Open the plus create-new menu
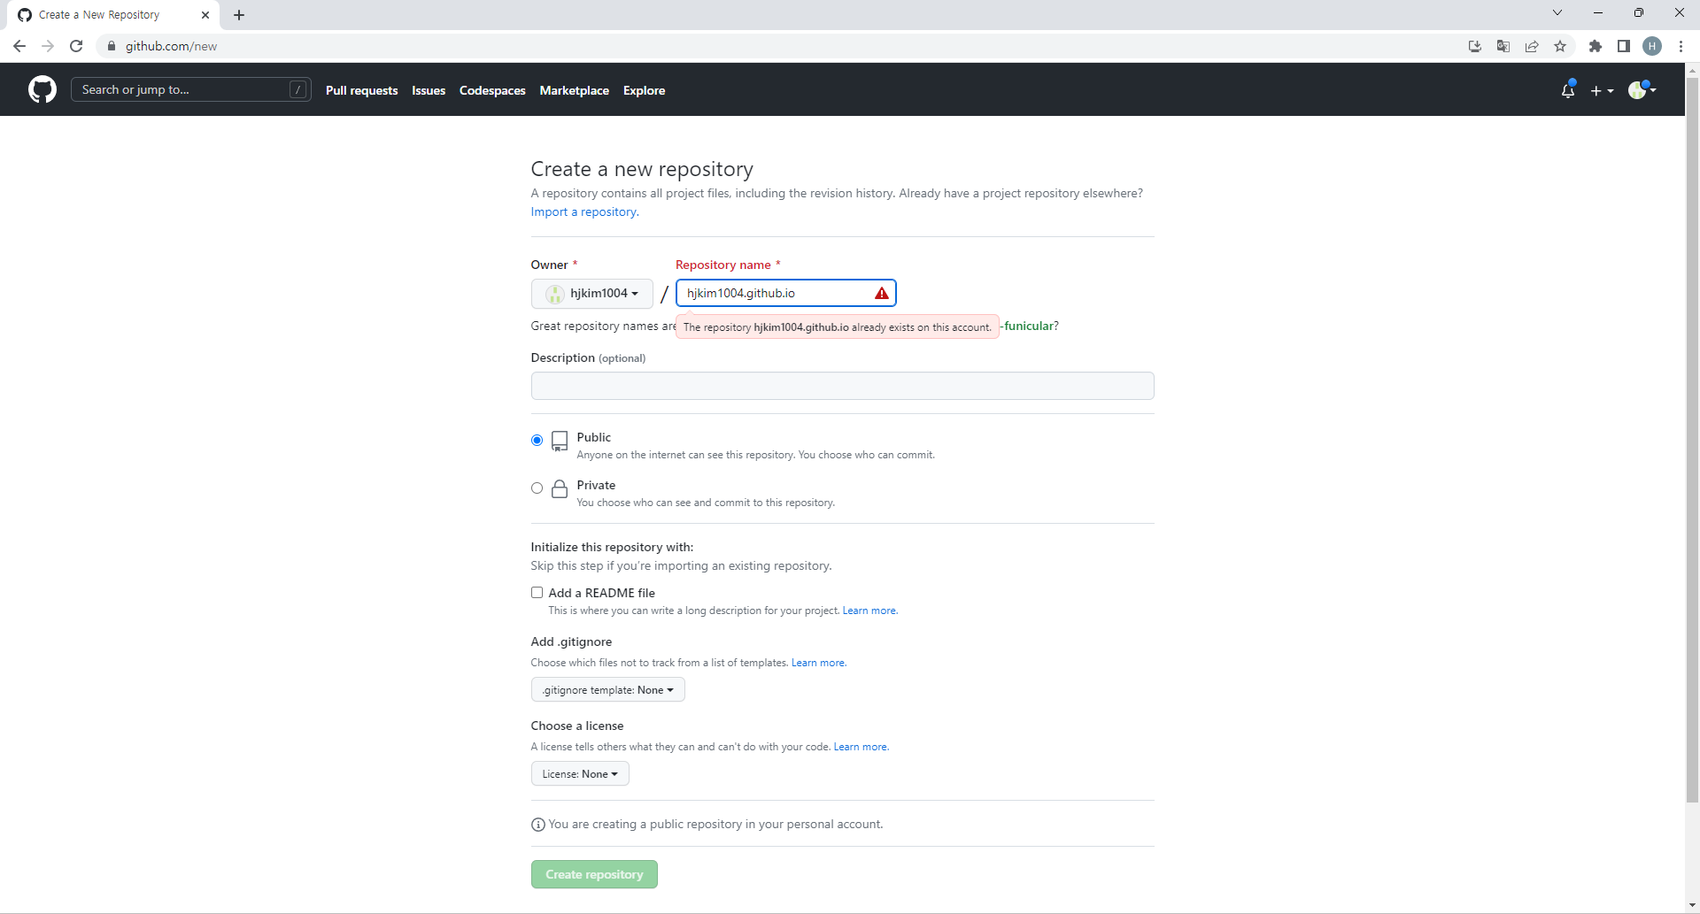Viewport: 1700px width, 914px height. 1602,90
